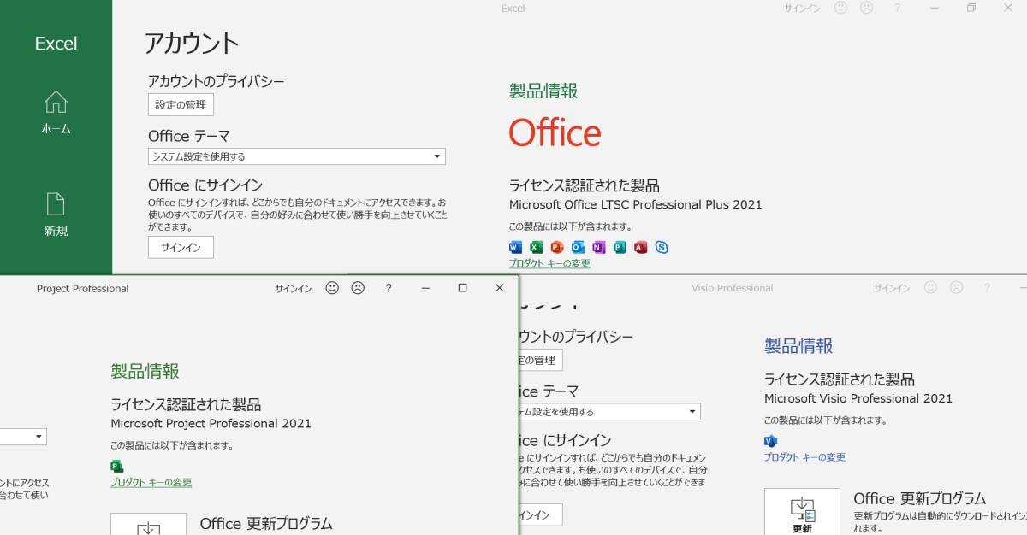Click the PowerPoint icon in the included products row

[x=556, y=248]
